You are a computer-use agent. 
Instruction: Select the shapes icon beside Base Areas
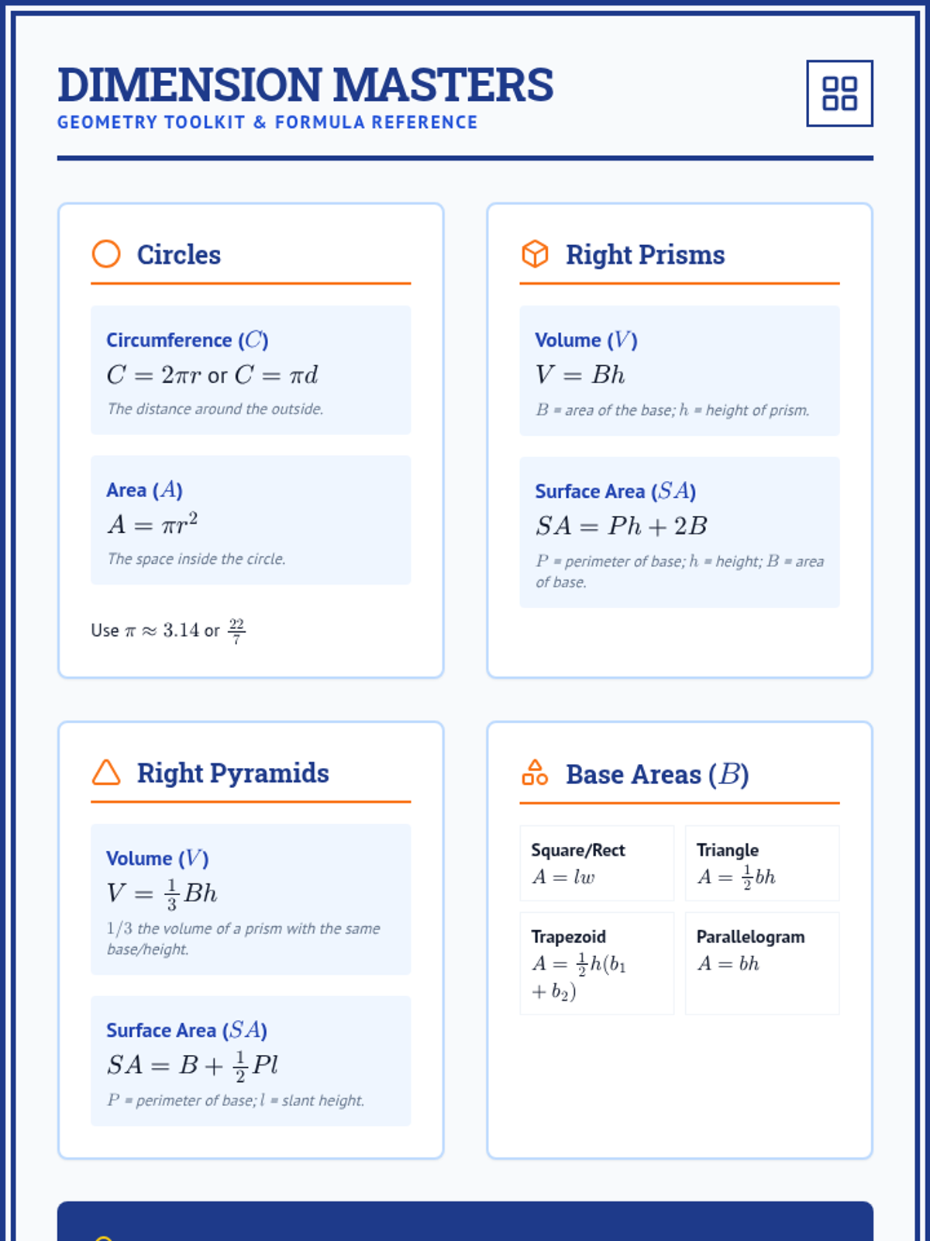point(535,773)
